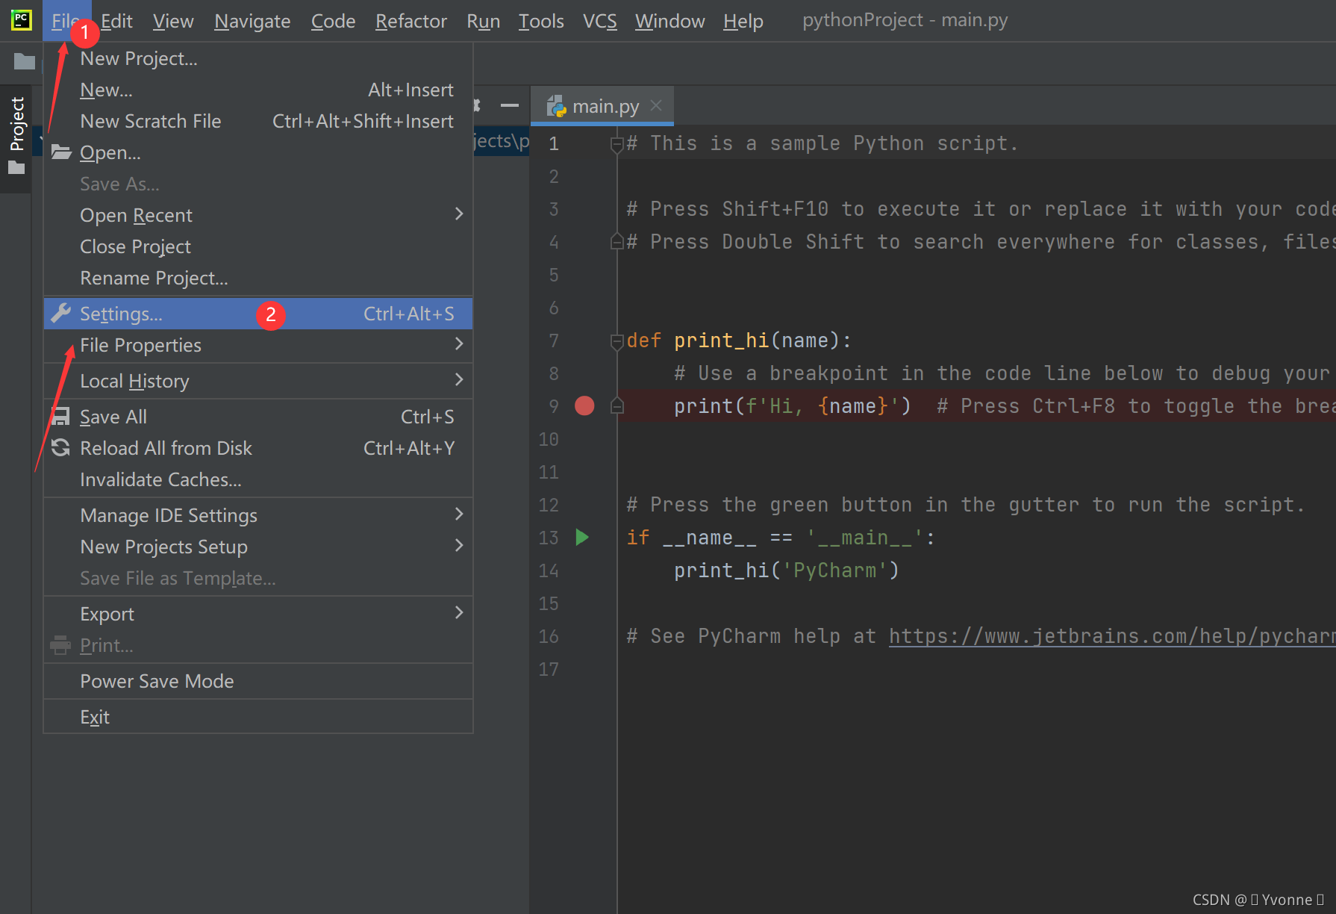1336x914 pixels.
Task: Click the folder icon in the navigation bar
Action: pos(24,61)
